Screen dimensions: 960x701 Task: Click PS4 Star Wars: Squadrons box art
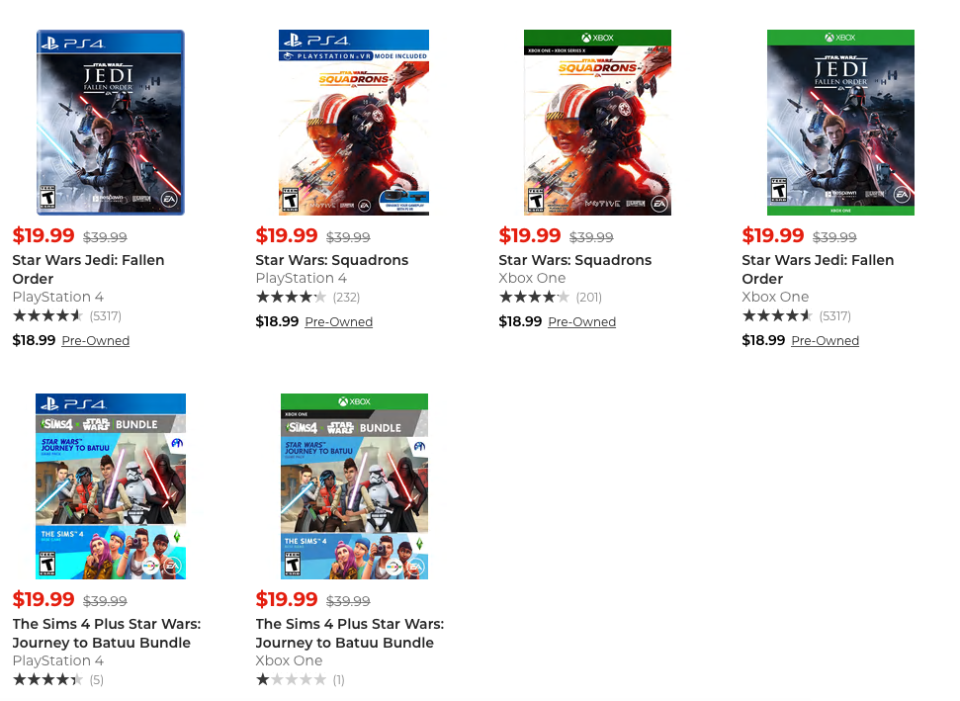point(354,123)
